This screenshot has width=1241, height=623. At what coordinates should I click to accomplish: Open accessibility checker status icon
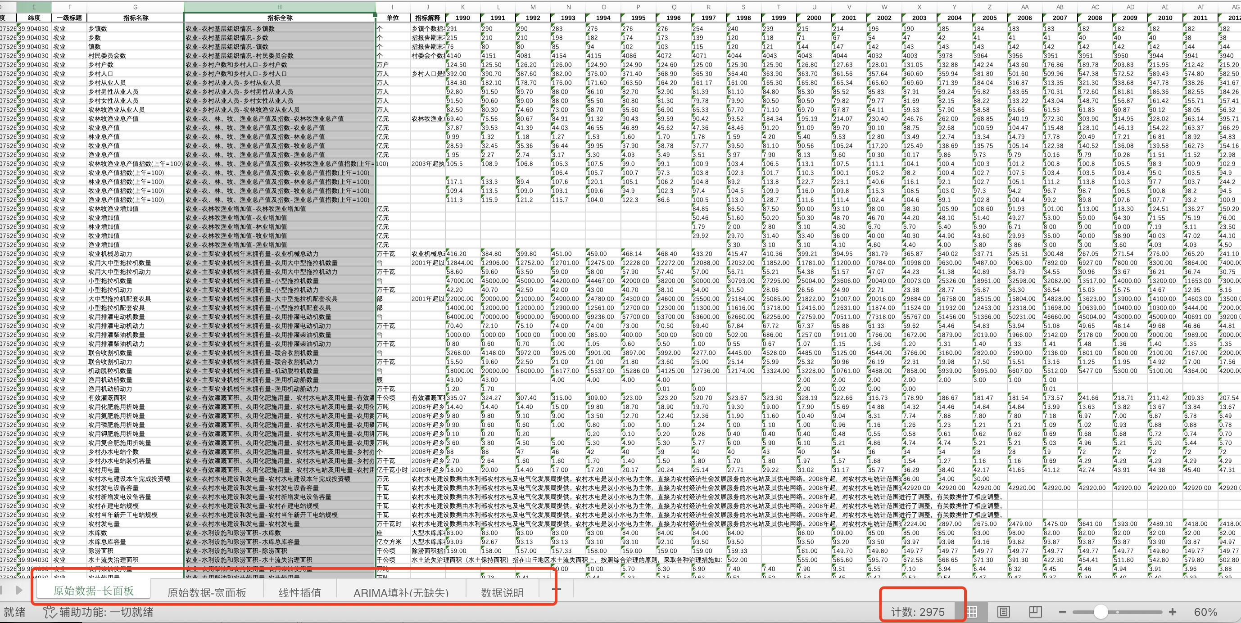(49, 612)
